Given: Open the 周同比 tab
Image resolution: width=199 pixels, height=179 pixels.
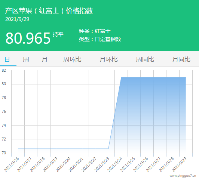Looking at the screenshot, I should coord(145,59).
